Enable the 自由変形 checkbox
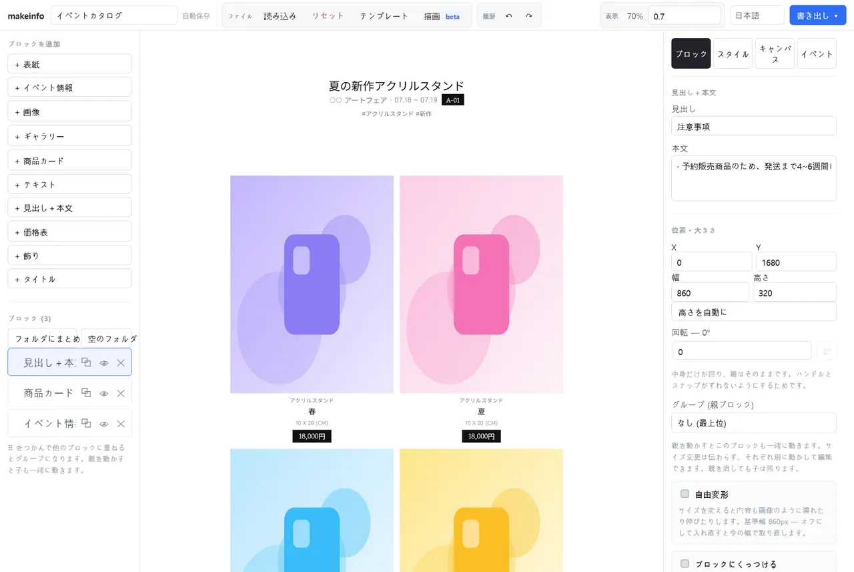 685,494
